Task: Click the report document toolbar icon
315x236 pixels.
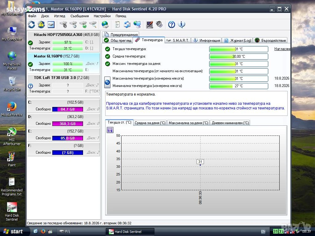Action: (x=118, y=25)
